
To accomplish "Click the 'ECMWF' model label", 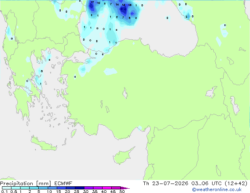I will (x=63, y=184).
